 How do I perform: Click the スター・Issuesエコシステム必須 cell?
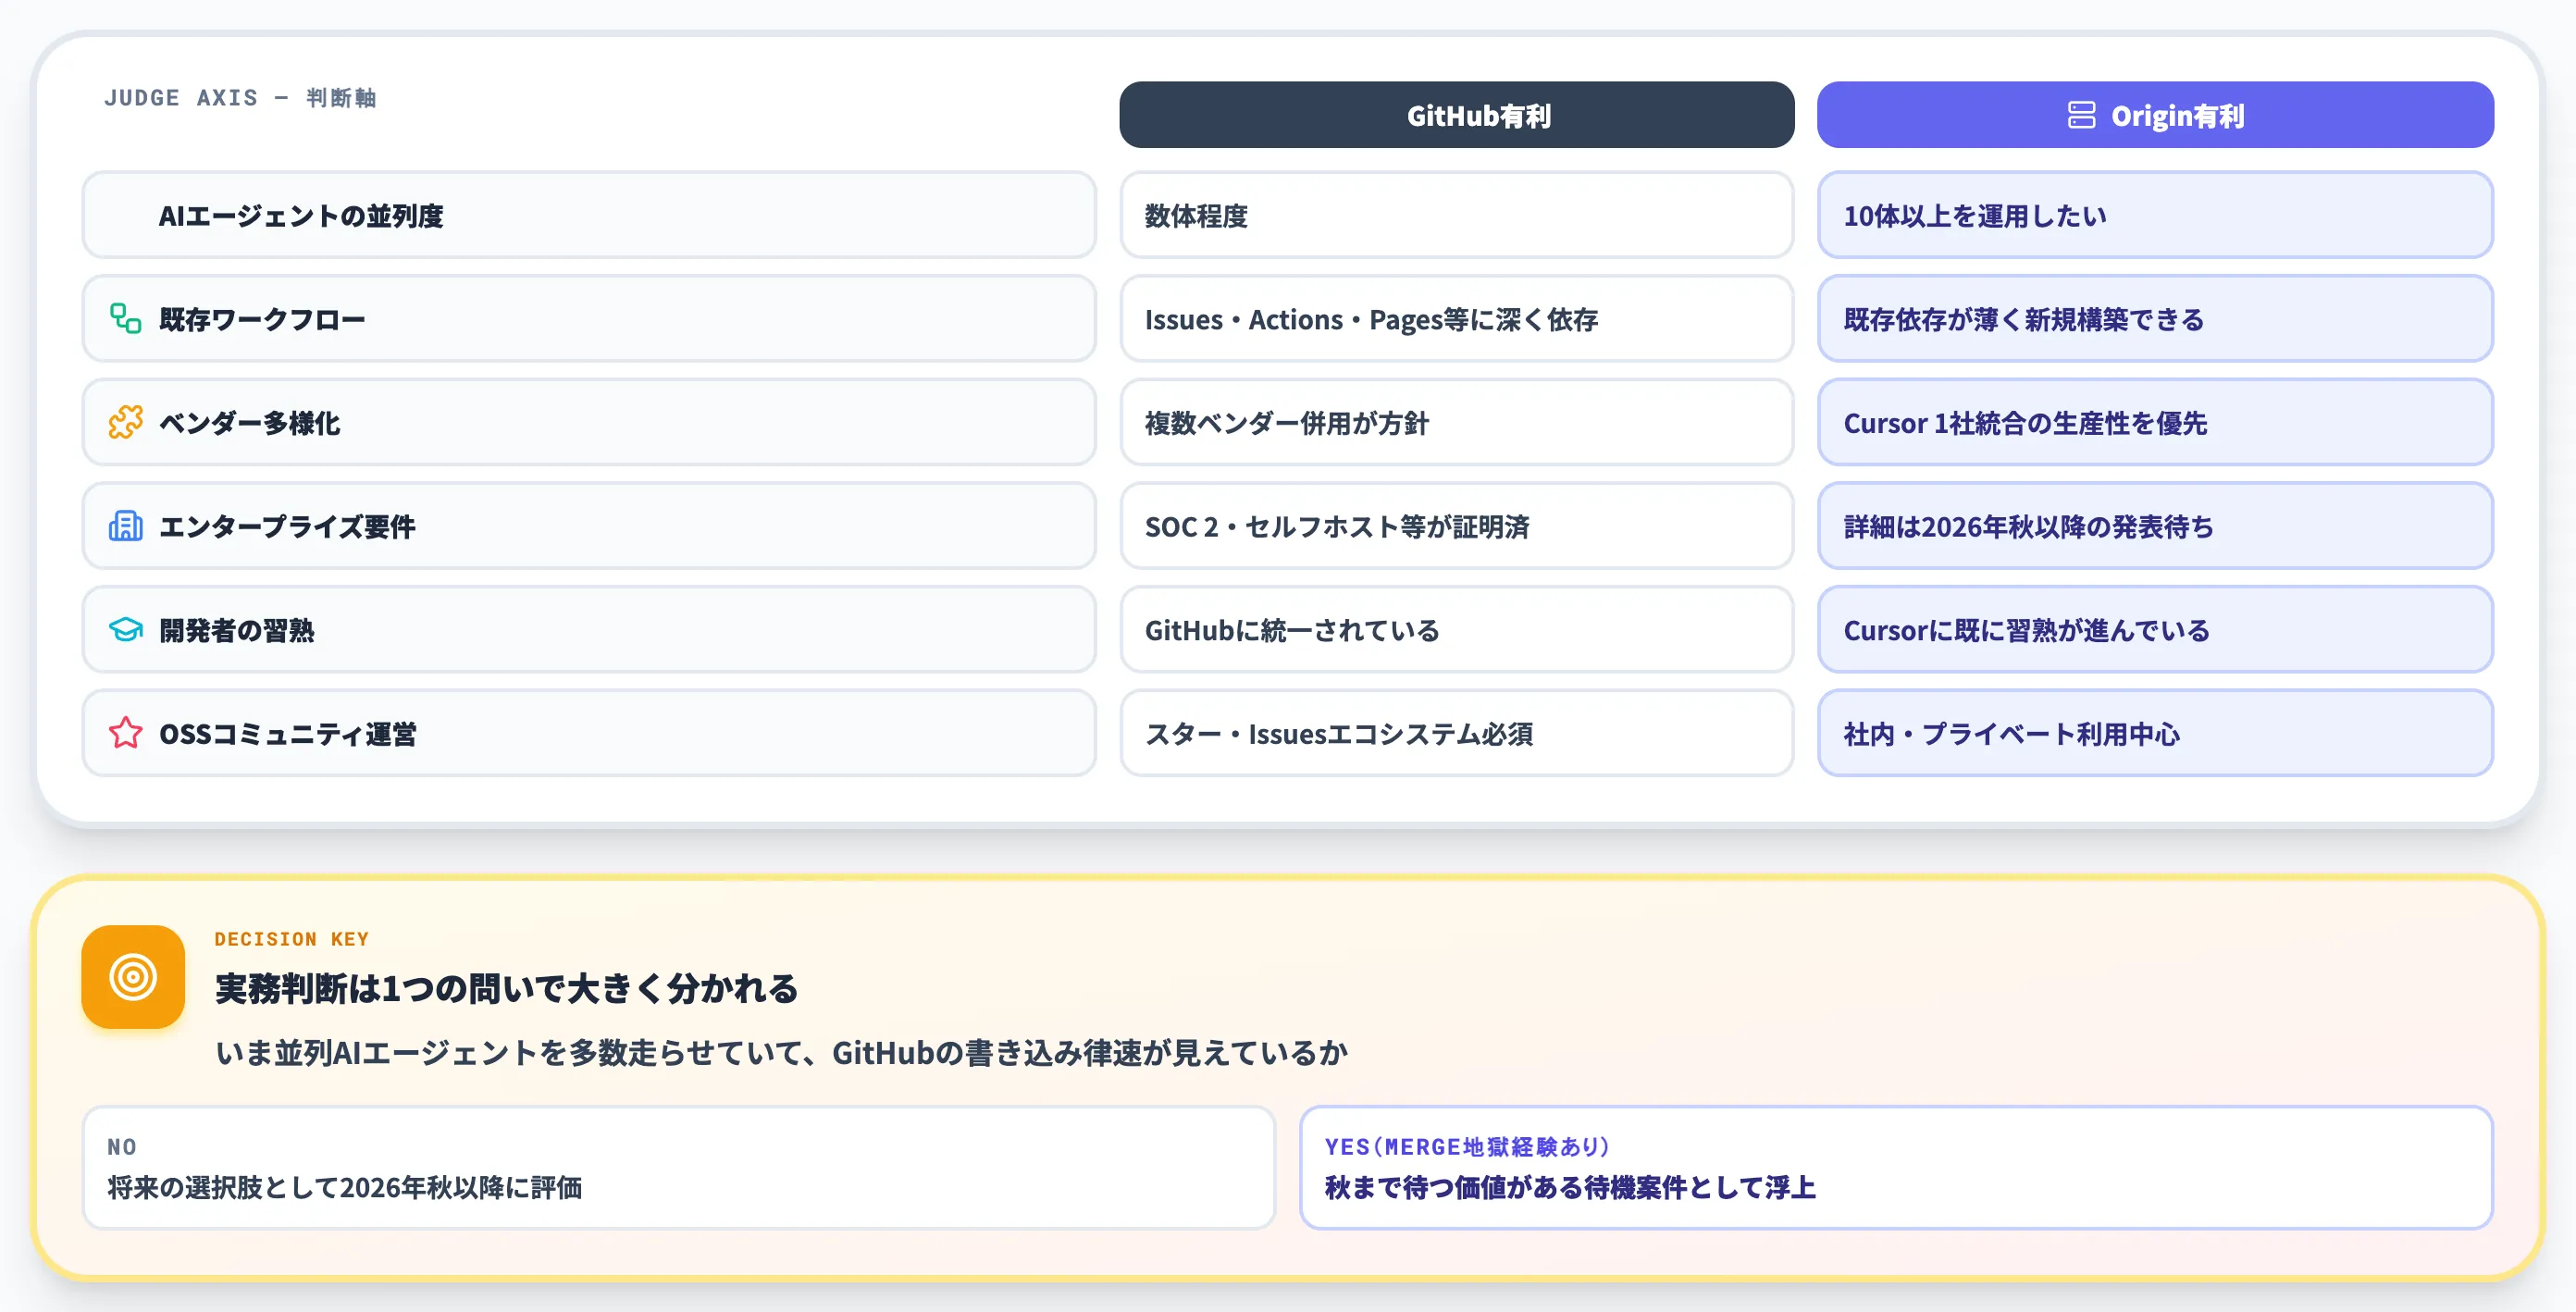click(1456, 733)
